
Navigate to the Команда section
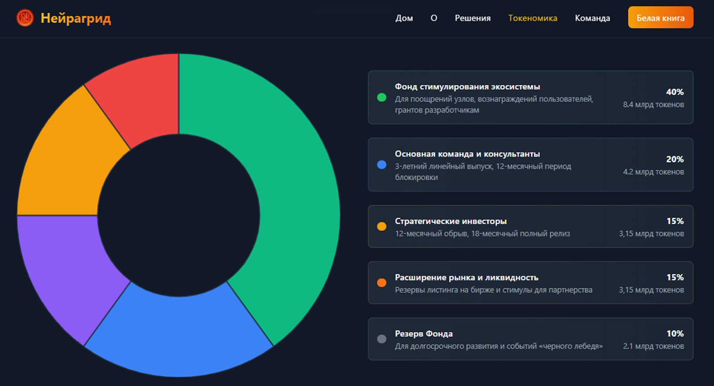click(592, 18)
